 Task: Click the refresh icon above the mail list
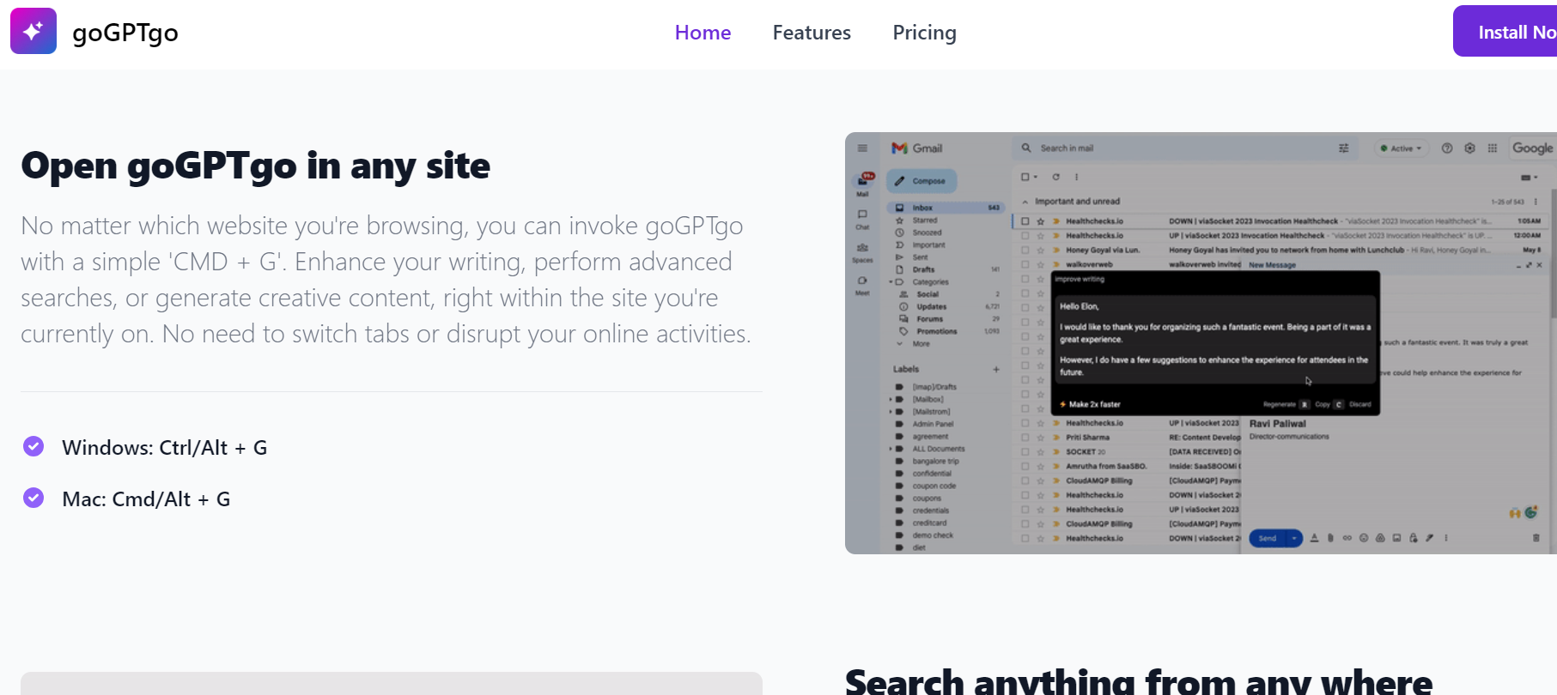pos(1055,177)
